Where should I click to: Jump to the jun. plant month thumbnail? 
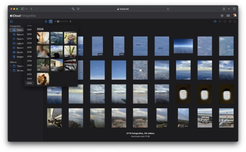click(x=70, y=52)
